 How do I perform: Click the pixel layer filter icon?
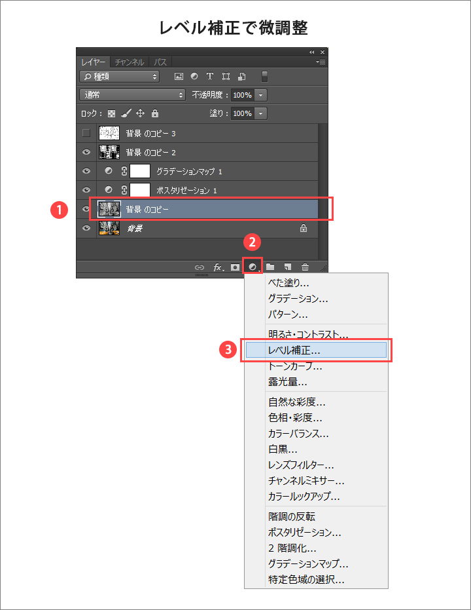click(179, 76)
